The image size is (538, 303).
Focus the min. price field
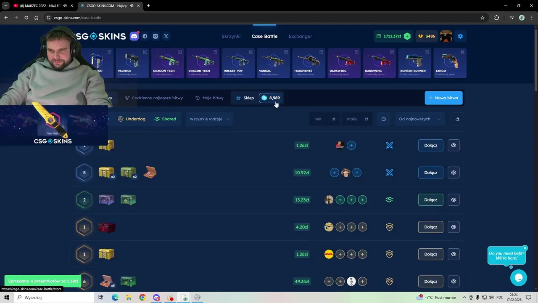[324, 119]
